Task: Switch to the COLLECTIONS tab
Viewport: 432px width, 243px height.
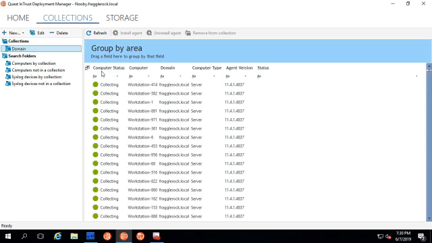Action: click(x=67, y=18)
